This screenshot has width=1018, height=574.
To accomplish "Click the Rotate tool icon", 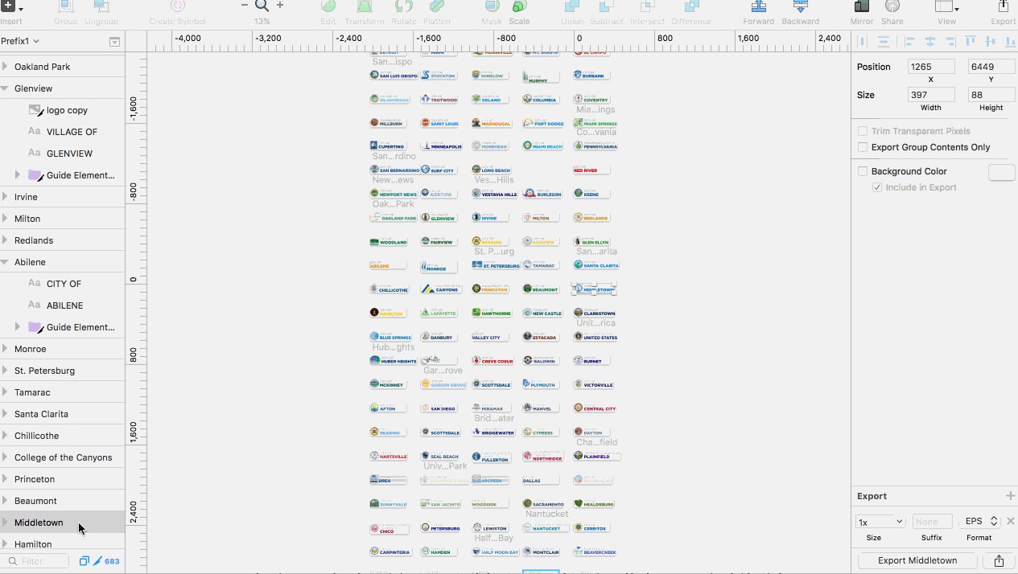I will (403, 6).
